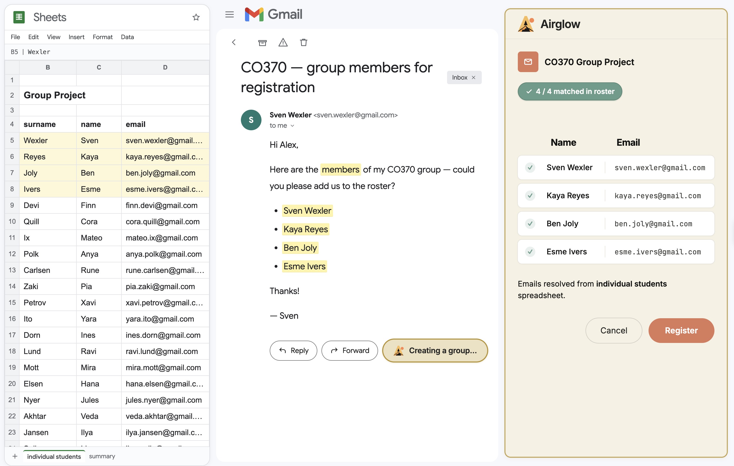734x466 pixels.
Task: Open the Insert menu in Sheets
Action: [76, 37]
